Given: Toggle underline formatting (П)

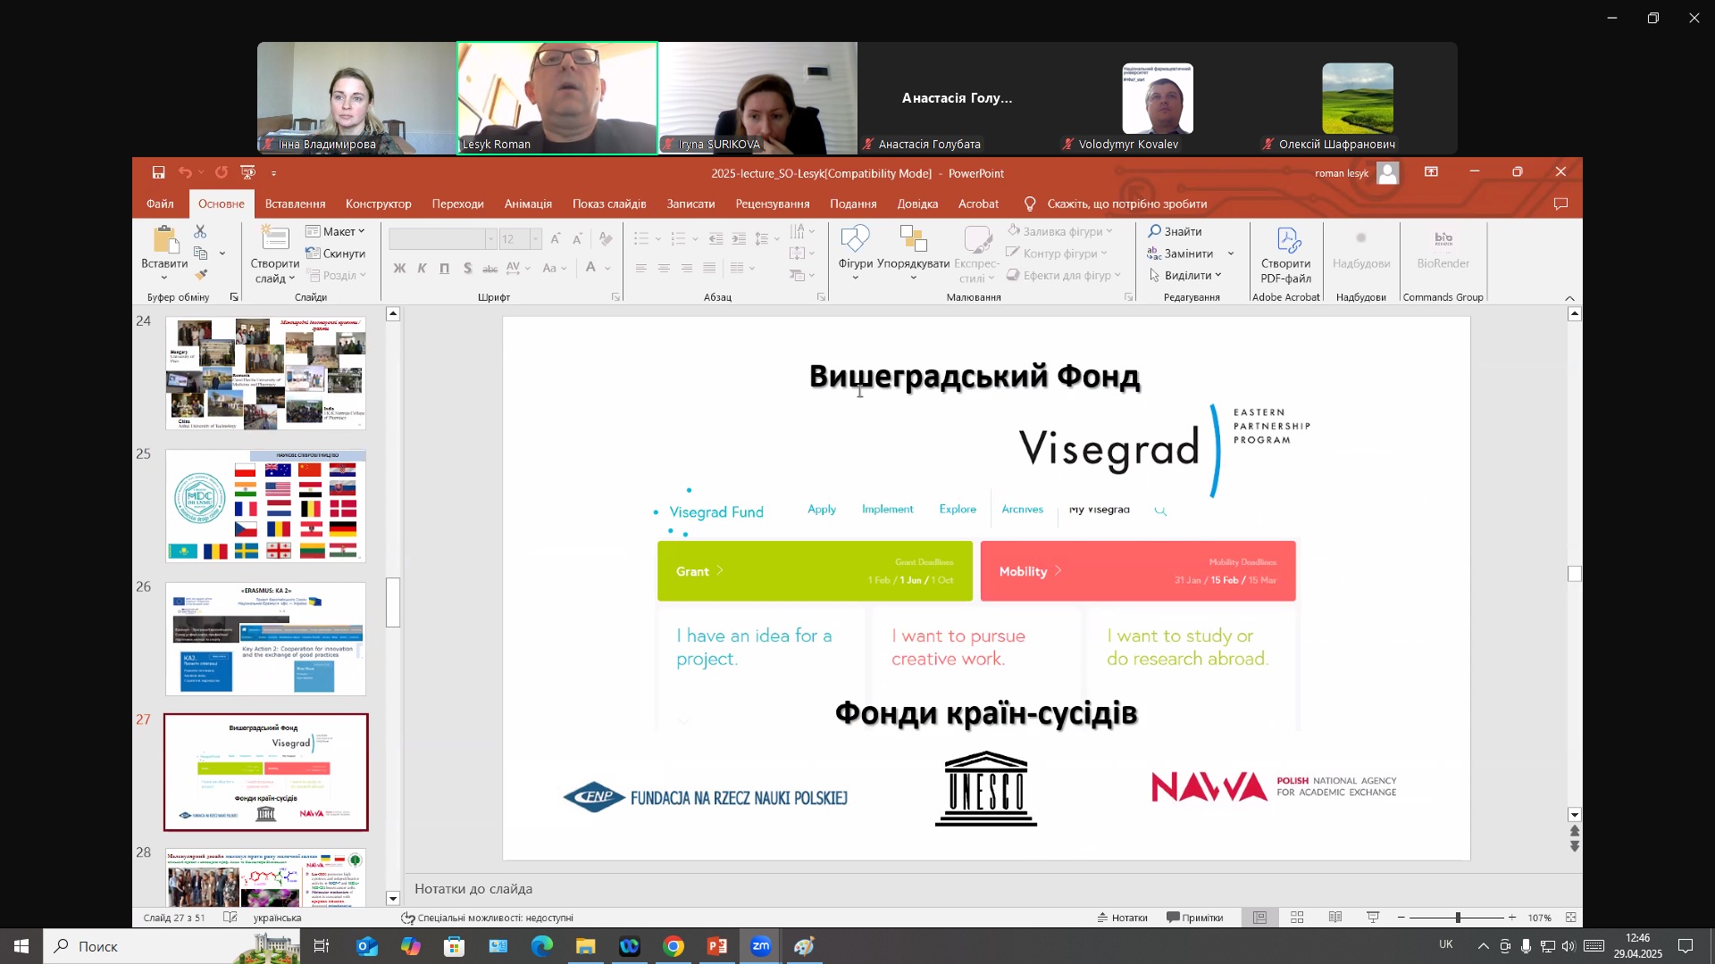Looking at the screenshot, I should point(444,268).
